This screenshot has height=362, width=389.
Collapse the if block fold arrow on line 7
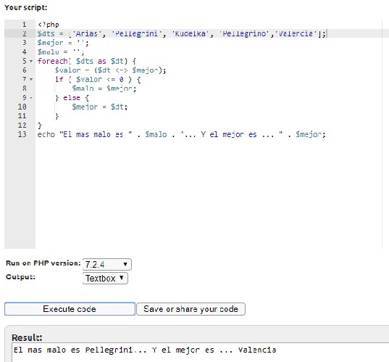click(31, 80)
